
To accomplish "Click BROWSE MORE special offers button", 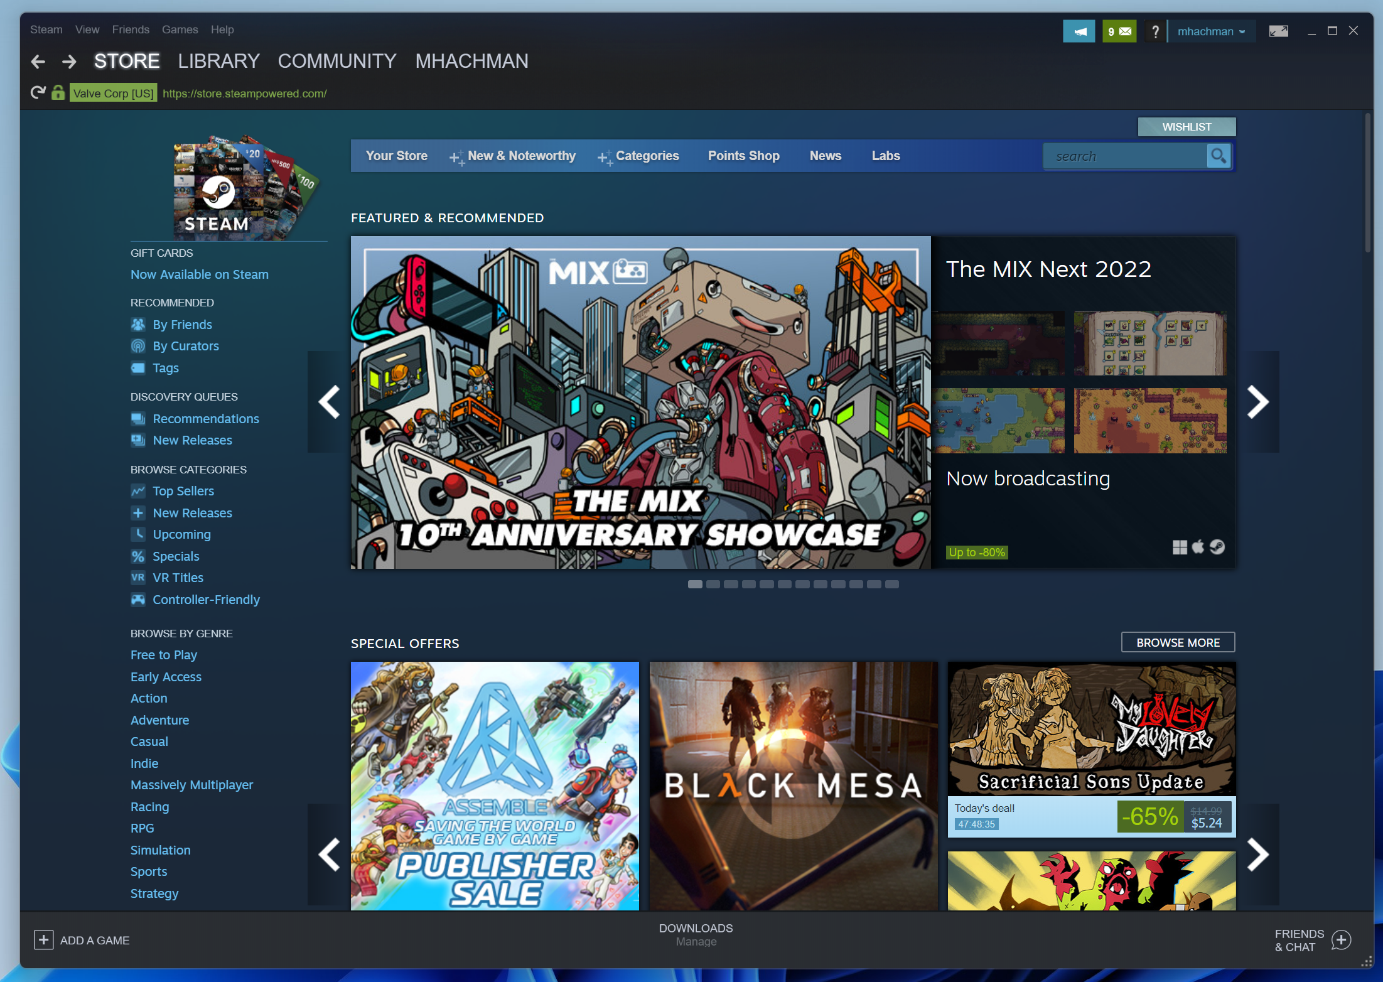I will 1178,642.
